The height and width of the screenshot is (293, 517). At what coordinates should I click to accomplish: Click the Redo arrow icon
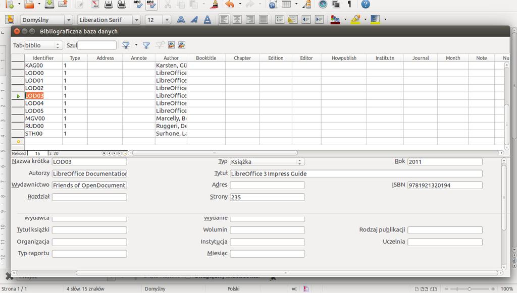(x=249, y=4)
